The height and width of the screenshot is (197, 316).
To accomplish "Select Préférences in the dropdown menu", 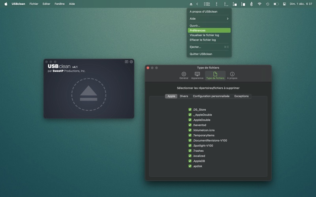I will pyautogui.click(x=209, y=30).
